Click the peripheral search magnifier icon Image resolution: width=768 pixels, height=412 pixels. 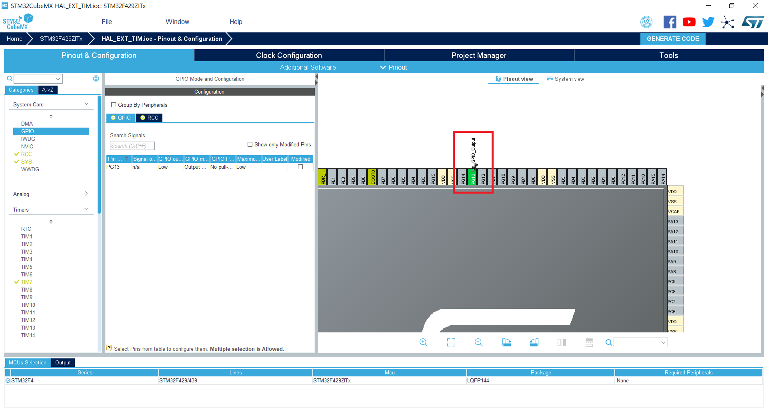tap(10, 79)
